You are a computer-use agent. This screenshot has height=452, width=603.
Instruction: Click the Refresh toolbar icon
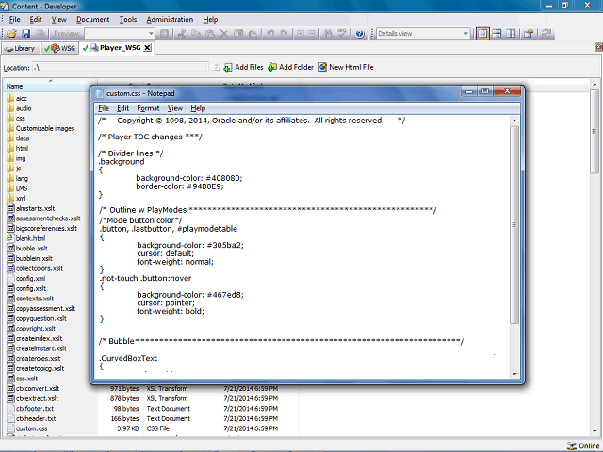pyautogui.click(x=546, y=34)
